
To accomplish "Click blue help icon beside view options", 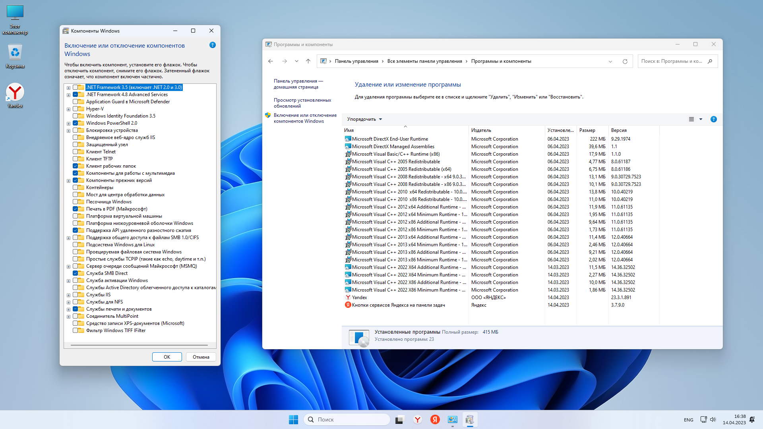I will tap(713, 119).
